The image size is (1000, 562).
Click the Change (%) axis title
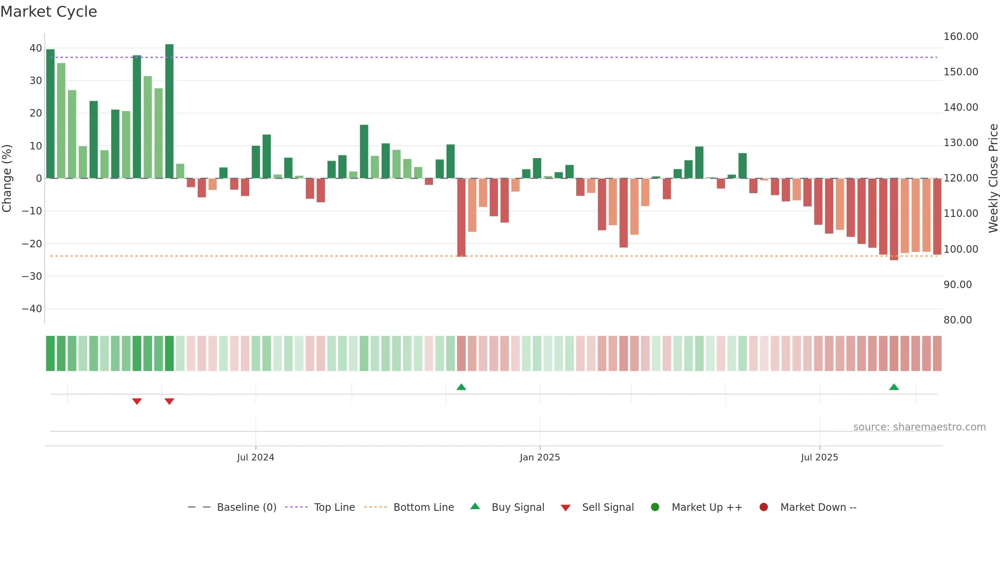[7, 178]
